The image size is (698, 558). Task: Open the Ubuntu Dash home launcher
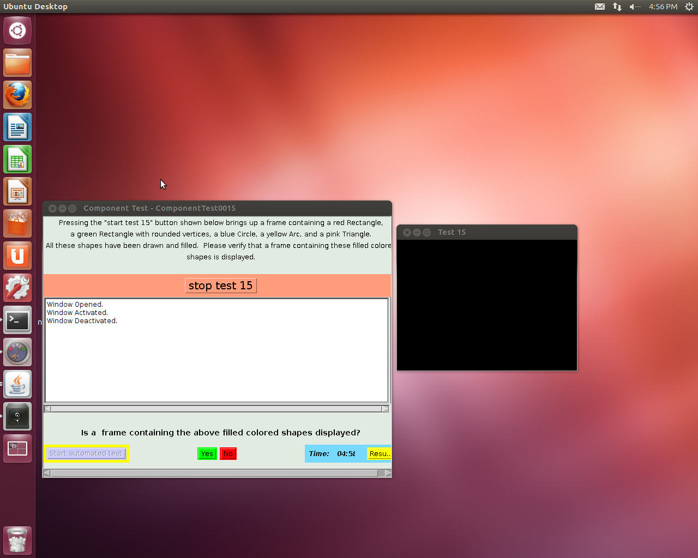(17, 31)
